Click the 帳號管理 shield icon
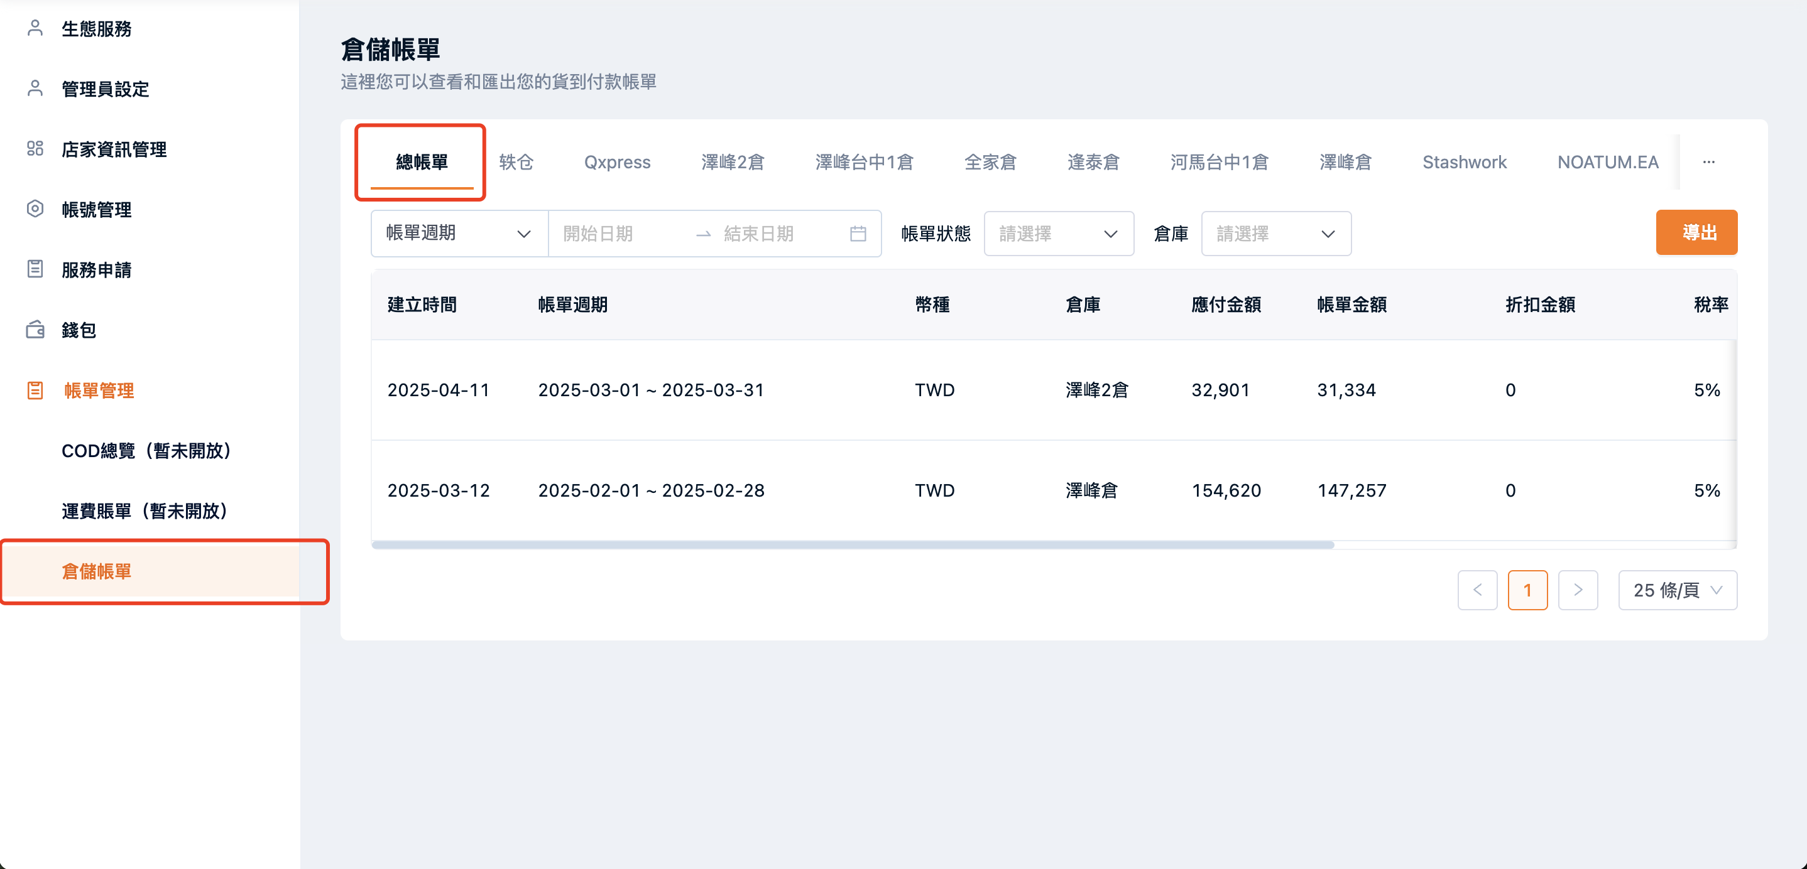 pyautogui.click(x=35, y=209)
